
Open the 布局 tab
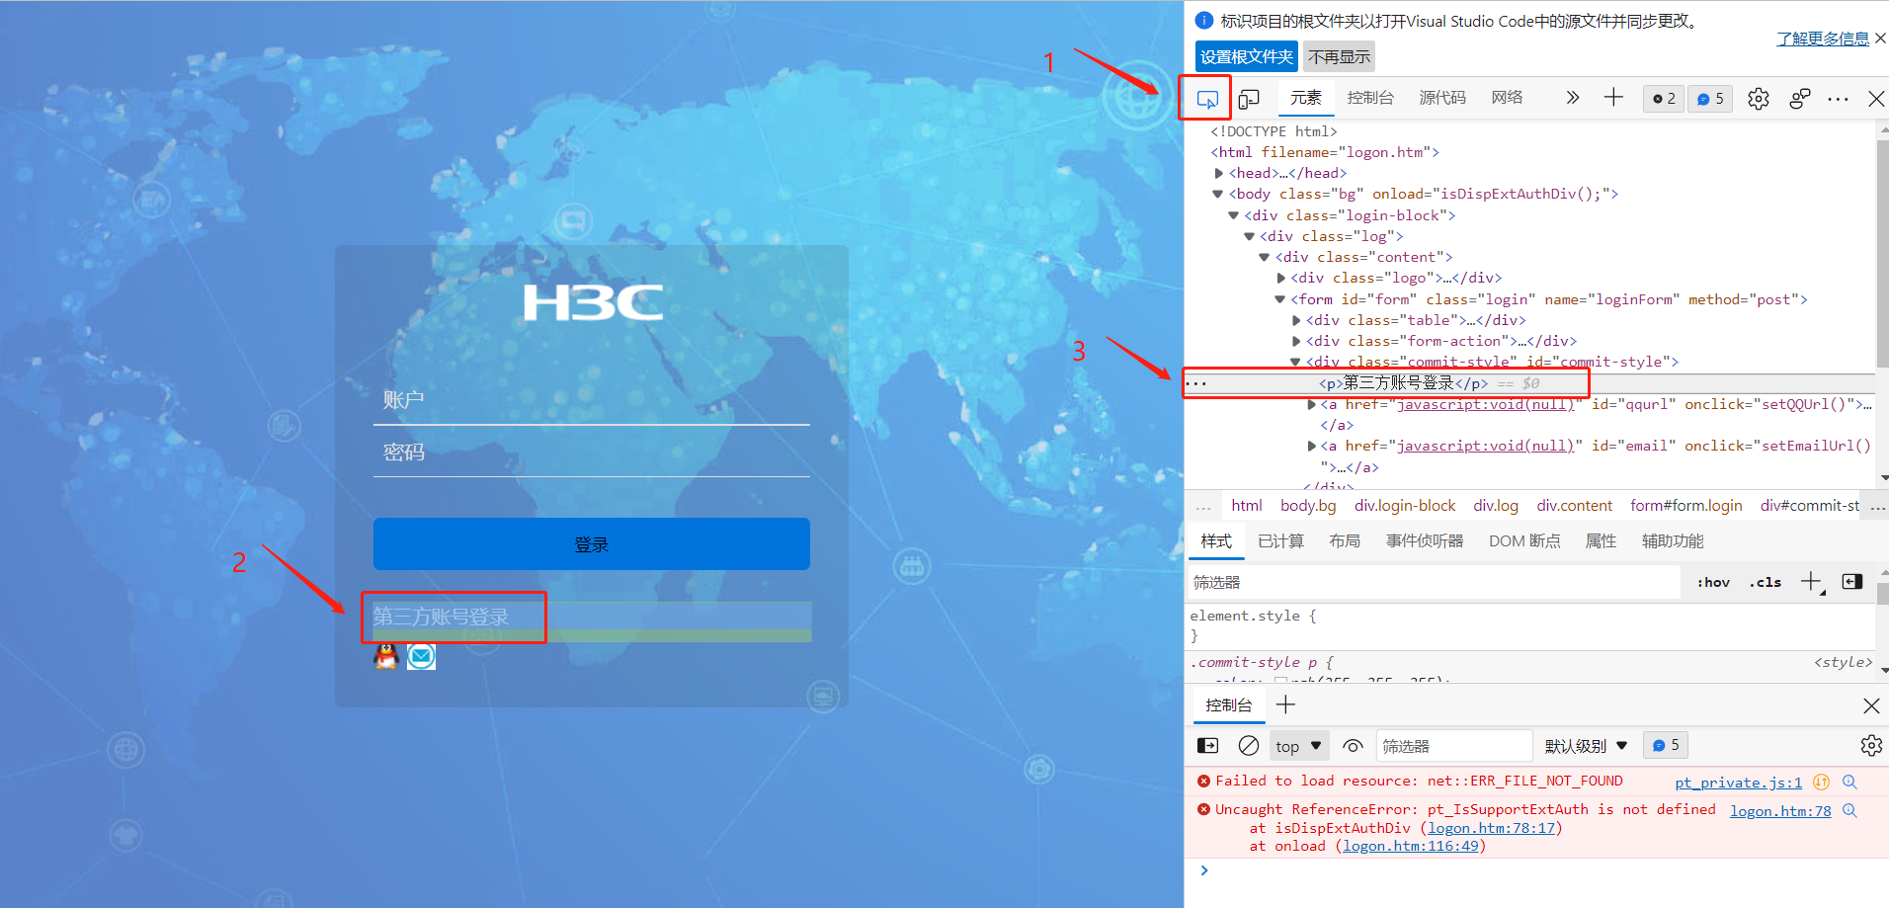1345,541
